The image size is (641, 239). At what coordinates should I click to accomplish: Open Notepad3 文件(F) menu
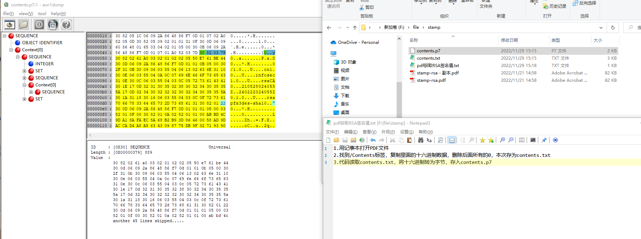click(332, 132)
